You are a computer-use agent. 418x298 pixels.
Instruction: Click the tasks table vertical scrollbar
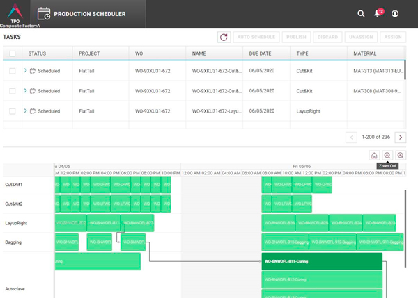coord(405,70)
